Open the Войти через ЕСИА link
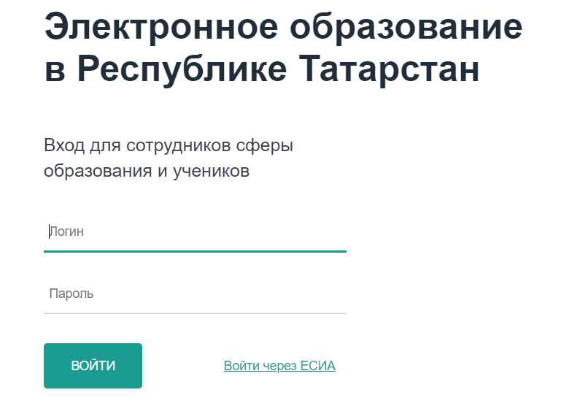This screenshot has height=406, width=588. click(279, 366)
